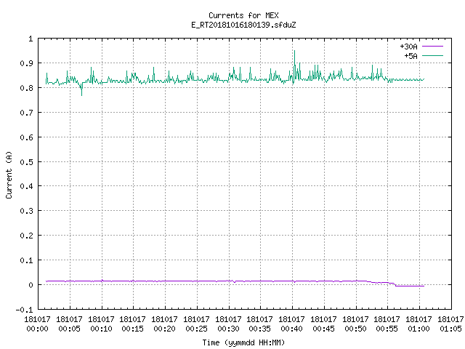Click the chart title 'Currents for MEX'
Screen dimensions: 465x349
pyautogui.click(x=243, y=15)
